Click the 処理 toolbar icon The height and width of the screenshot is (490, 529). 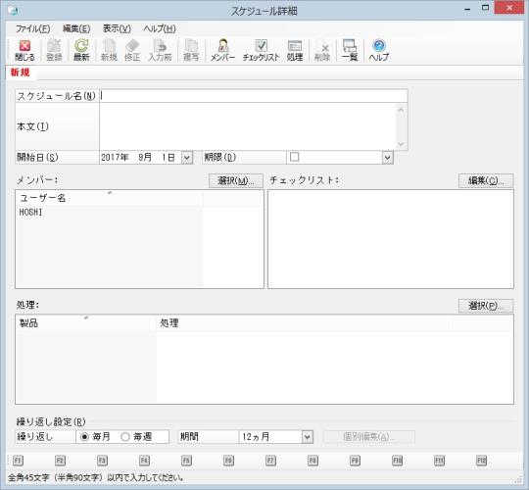click(295, 51)
